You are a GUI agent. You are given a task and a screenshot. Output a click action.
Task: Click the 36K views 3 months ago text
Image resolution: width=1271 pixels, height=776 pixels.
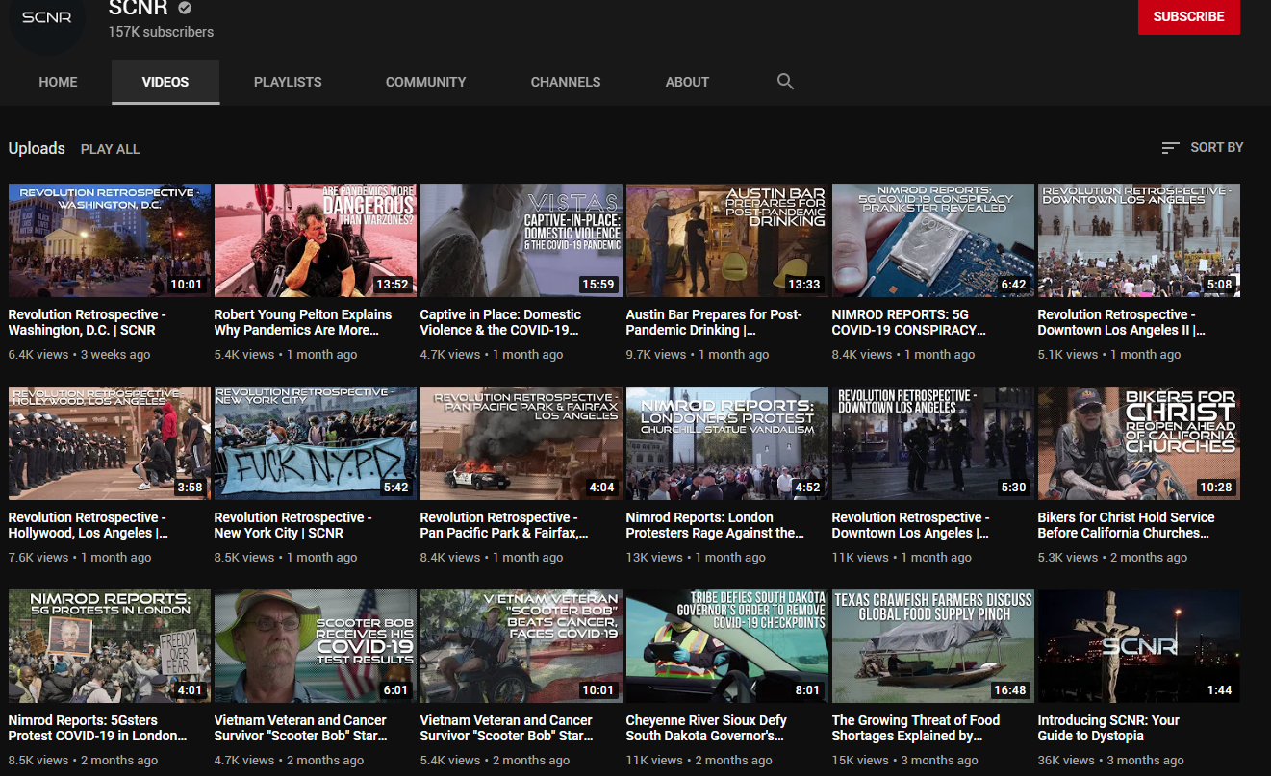1110,761
